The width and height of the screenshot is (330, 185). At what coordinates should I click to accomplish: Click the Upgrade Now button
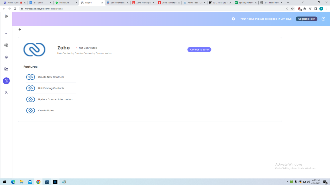pos(306,19)
